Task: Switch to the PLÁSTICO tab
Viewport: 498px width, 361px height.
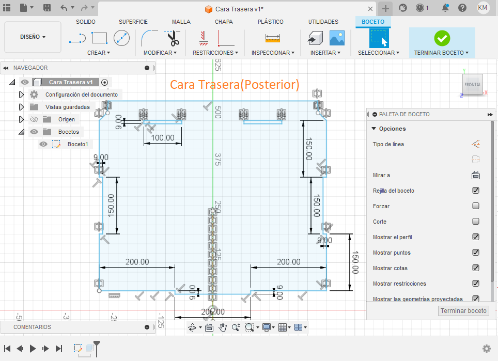Action: click(270, 22)
